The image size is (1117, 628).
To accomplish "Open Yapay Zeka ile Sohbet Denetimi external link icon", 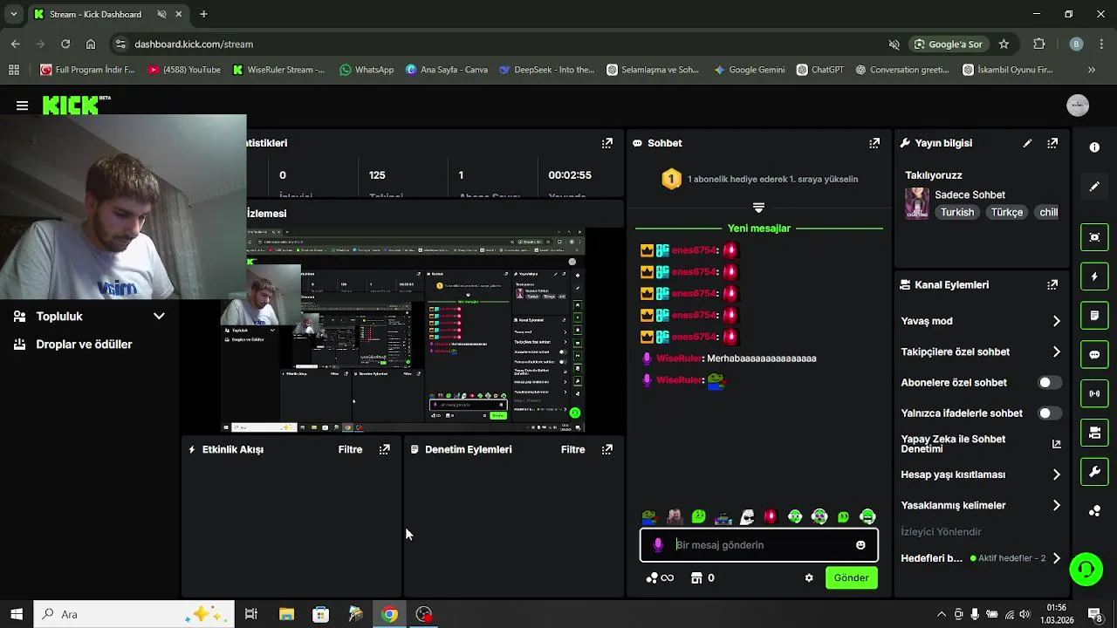I will (1056, 444).
